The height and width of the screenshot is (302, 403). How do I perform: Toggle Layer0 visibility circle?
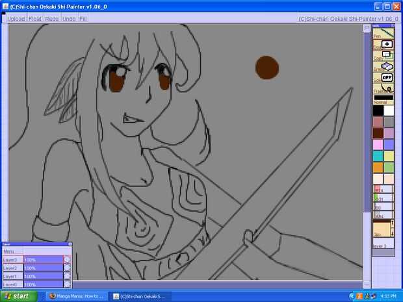pos(67,284)
